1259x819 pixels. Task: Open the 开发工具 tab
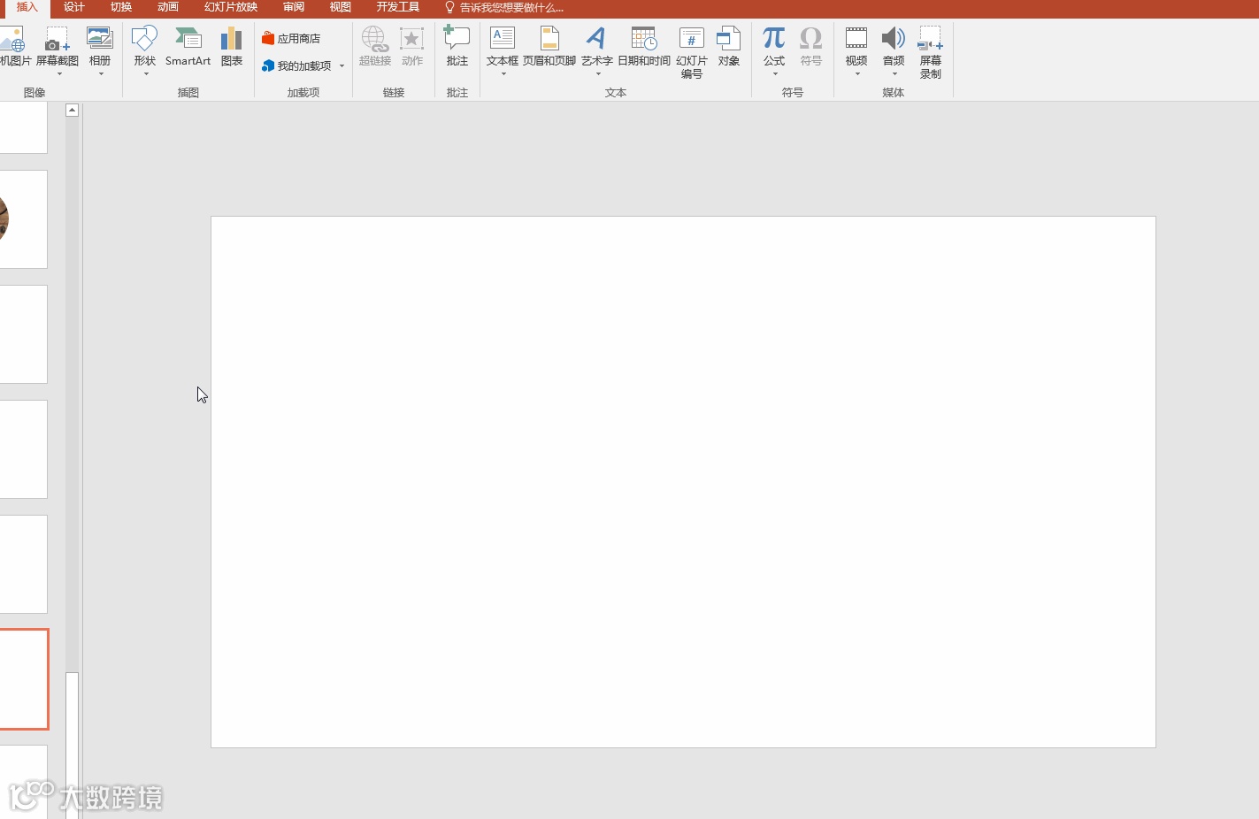tap(398, 8)
